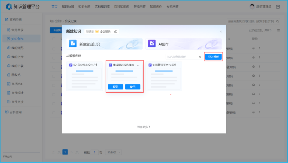Click the magnifier icon in template search box

pyautogui.click(x=200, y=57)
